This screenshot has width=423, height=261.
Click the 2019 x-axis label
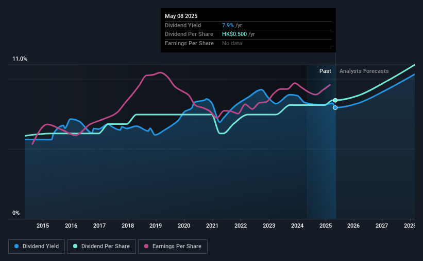click(x=156, y=226)
